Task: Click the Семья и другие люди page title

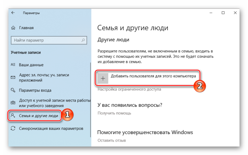Action: (133, 28)
